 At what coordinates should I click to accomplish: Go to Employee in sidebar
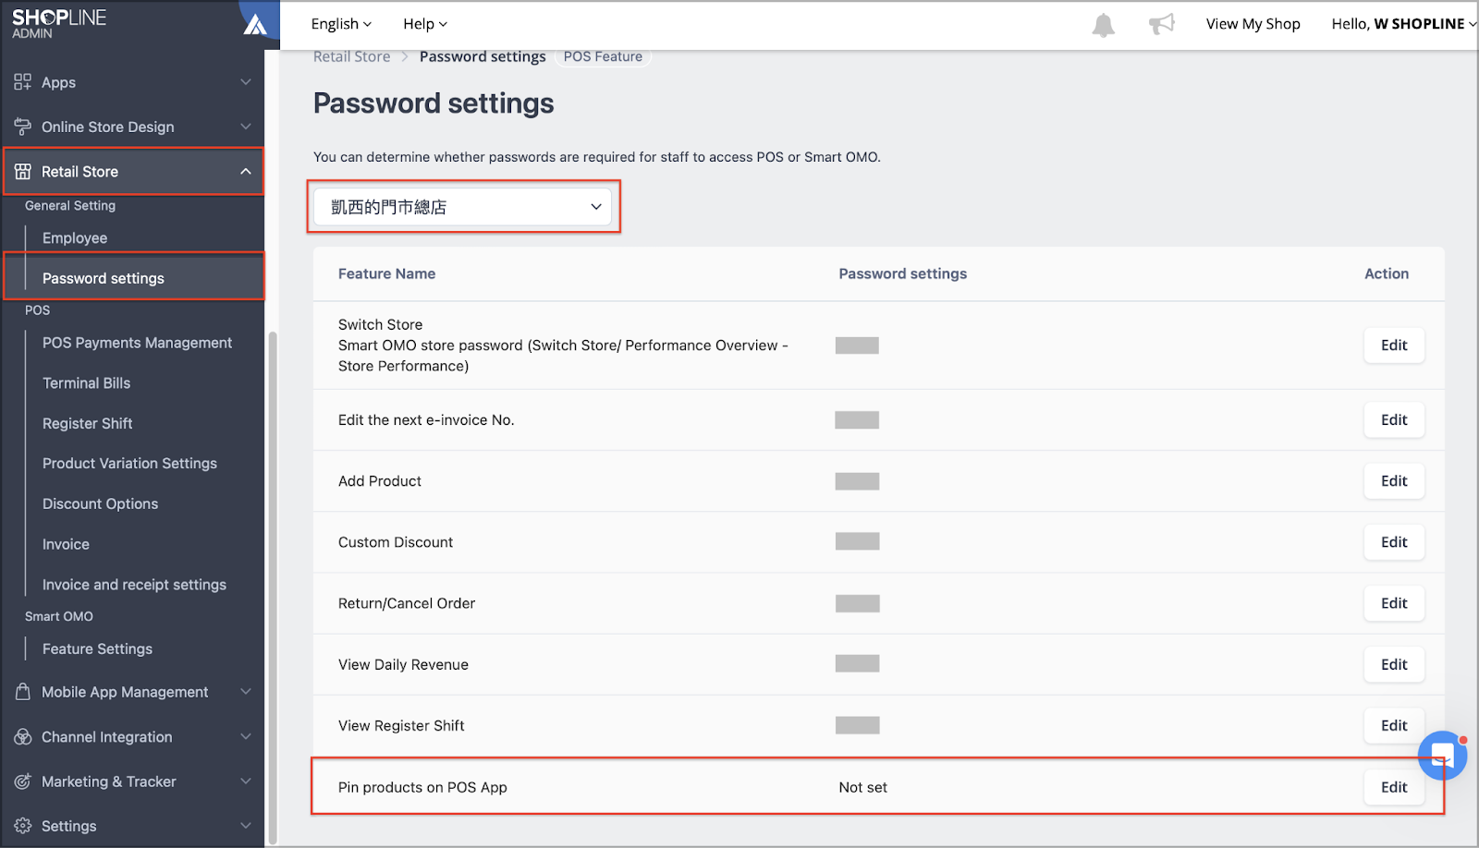pyautogui.click(x=75, y=238)
